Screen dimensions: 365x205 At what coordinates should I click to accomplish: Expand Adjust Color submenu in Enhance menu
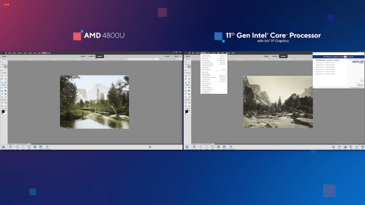click(214, 72)
